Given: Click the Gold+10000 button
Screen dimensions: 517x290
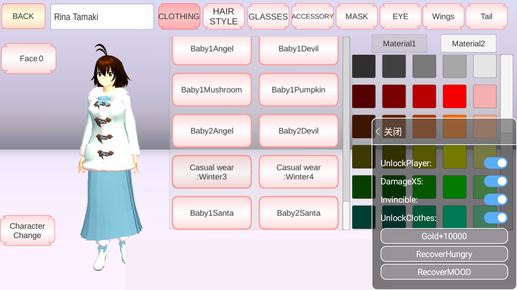Looking at the screenshot, I should click(444, 236).
